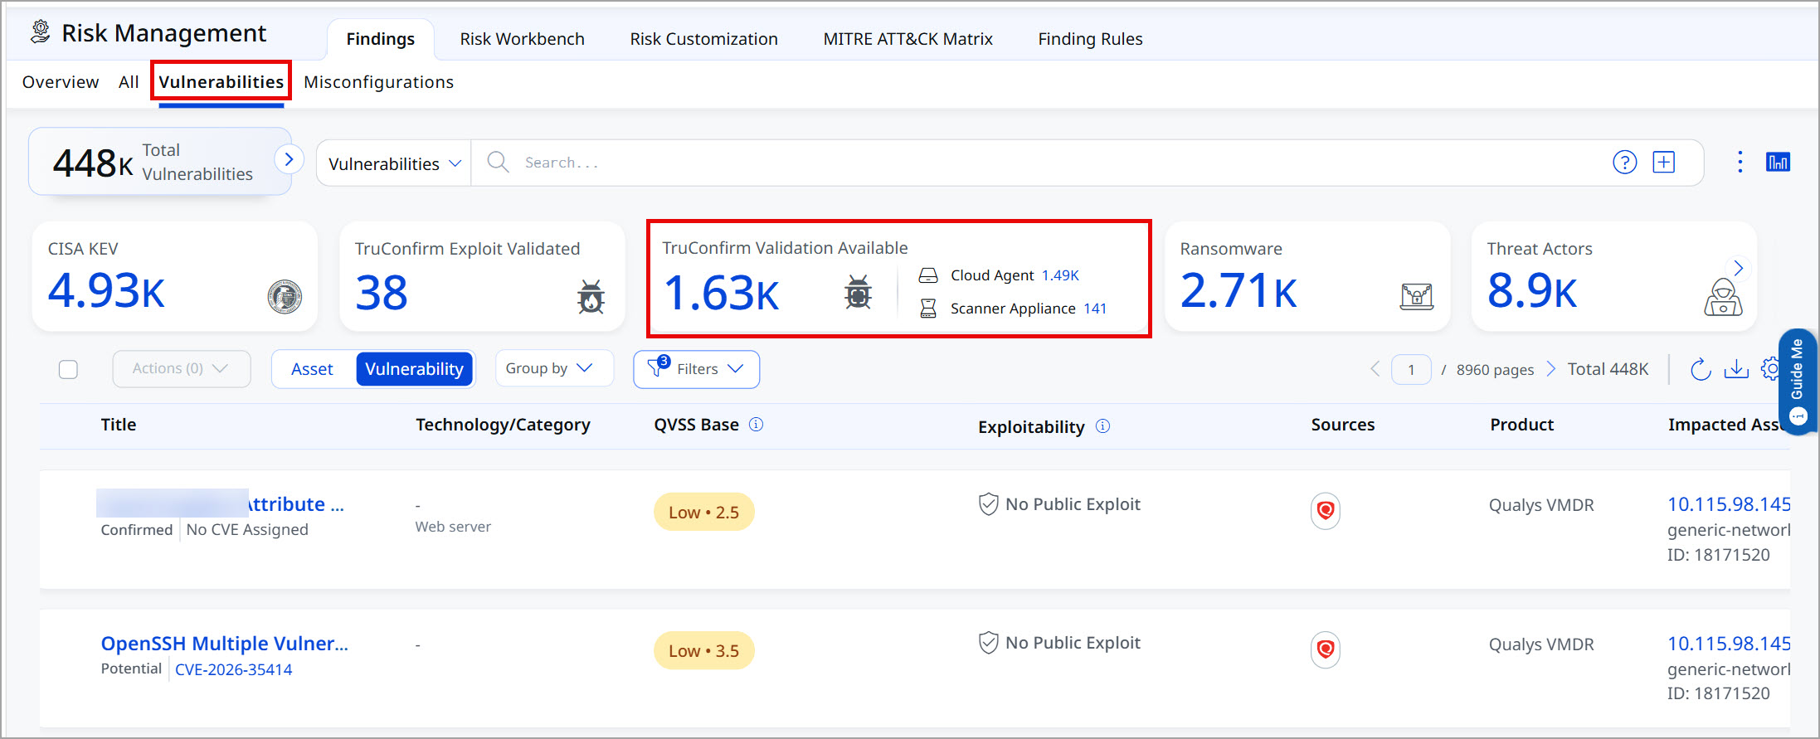The image size is (1820, 739).
Task: Click the shield icon in the OpenSSH row
Action: 988,643
